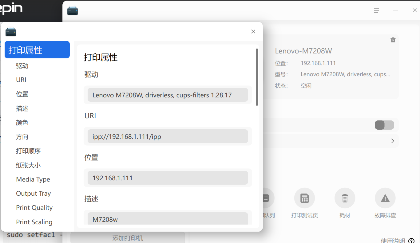Delete Lenovo-M7208W with trash icon
420x243 pixels.
click(x=393, y=40)
